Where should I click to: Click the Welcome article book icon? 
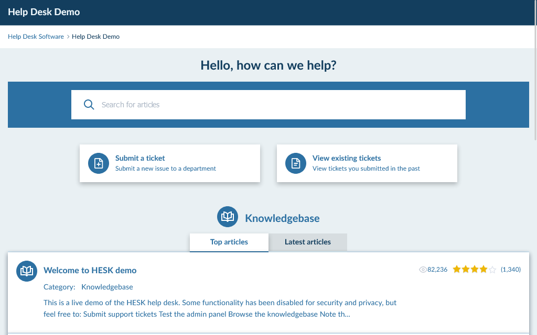pos(27,271)
